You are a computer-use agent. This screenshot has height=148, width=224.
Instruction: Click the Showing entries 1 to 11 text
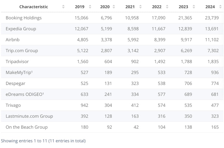43,141
